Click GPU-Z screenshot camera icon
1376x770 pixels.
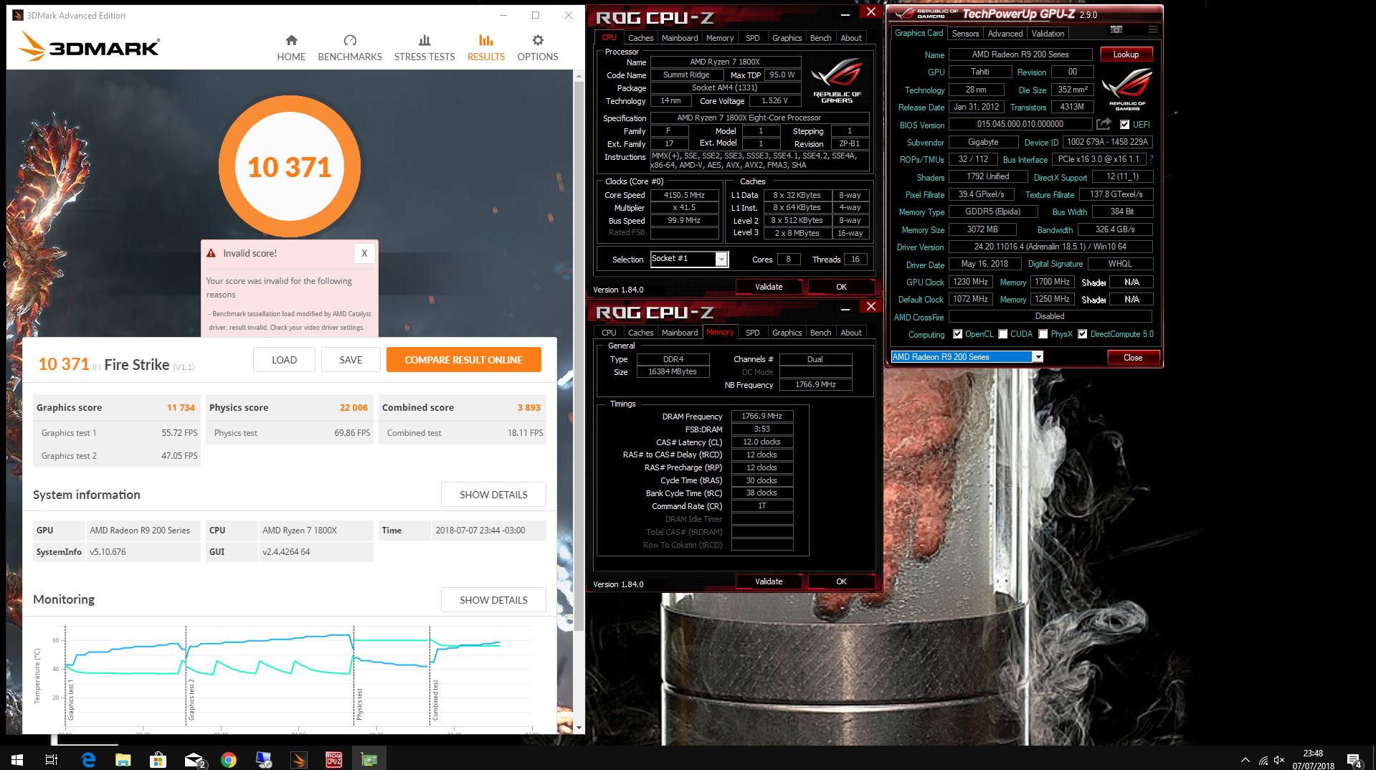(1116, 29)
